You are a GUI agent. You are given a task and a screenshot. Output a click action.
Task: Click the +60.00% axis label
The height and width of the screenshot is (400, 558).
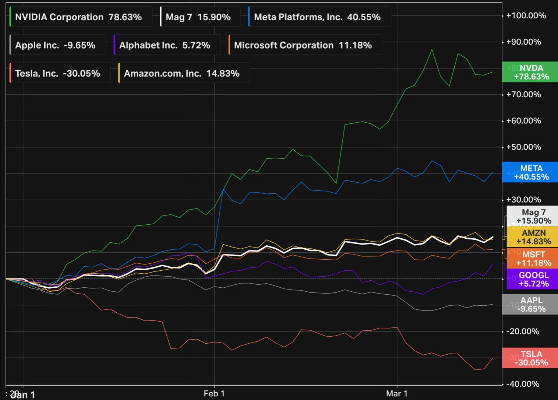click(523, 120)
